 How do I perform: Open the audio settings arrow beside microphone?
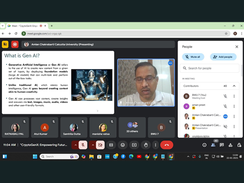pyautogui.click(x=75, y=145)
